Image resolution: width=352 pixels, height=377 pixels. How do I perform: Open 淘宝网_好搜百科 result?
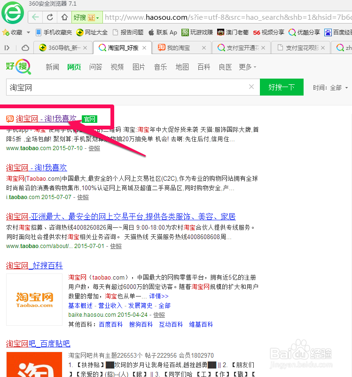click(34, 265)
